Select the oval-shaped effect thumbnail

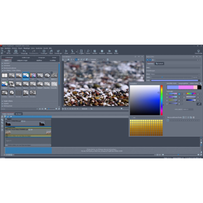[47, 75]
